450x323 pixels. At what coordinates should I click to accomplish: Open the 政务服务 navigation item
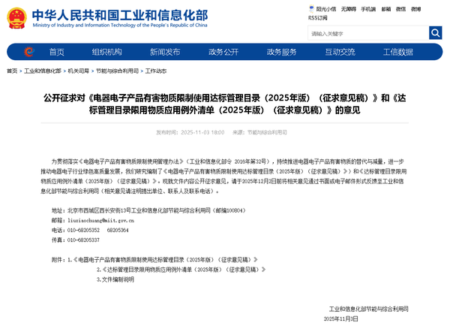click(281, 52)
